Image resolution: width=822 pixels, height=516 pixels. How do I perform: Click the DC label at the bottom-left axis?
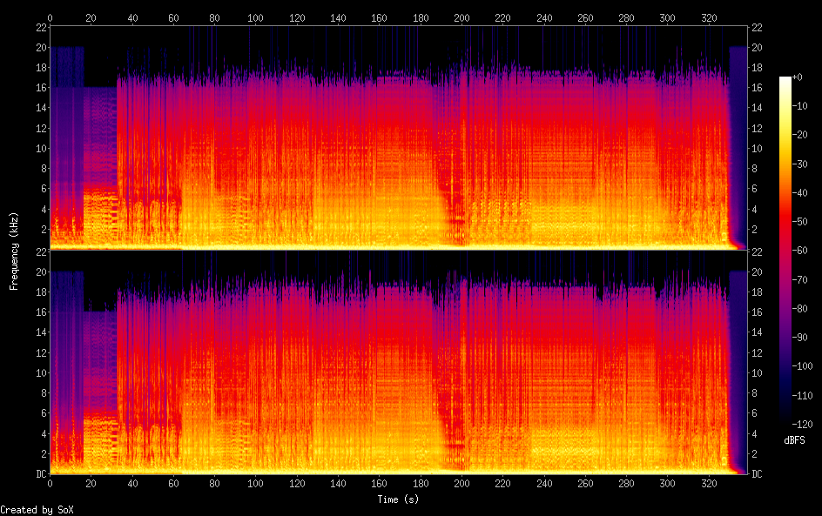pos(41,473)
